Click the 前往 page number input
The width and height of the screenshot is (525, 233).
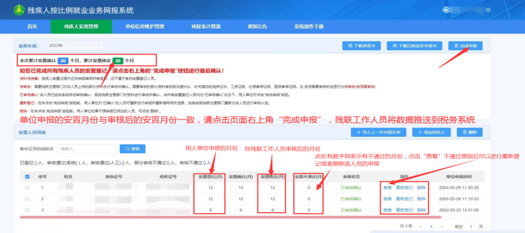click(x=471, y=227)
